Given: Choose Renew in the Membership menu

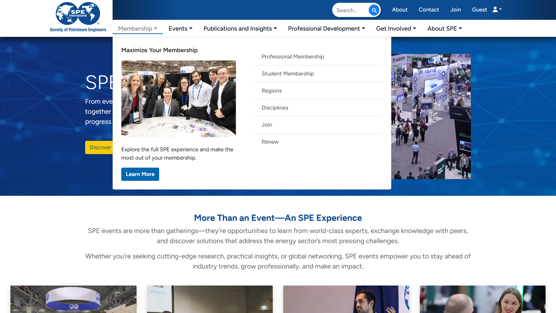Looking at the screenshot, I should pos(270,142).
